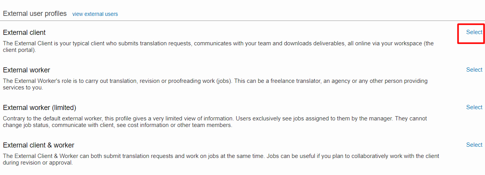Select the External worker profile
This screenshot has width=485, height=175.
[474, 70]
